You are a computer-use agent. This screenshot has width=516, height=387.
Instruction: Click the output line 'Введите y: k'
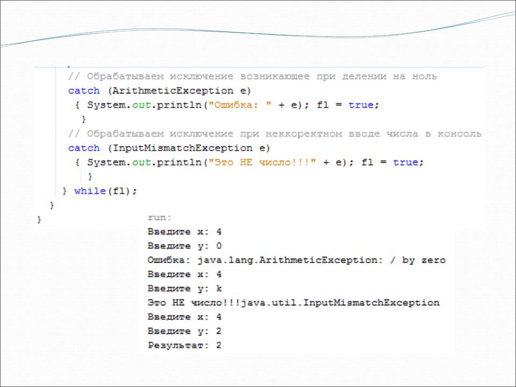pyautogui.click(x=184, y=289)
